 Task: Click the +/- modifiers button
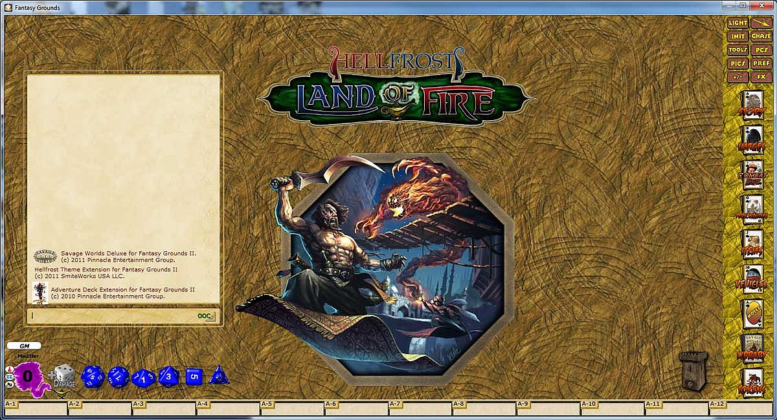(x=738, y=77)
